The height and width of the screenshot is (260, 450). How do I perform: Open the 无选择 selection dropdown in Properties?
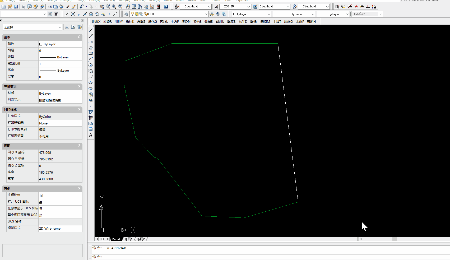pyautogui.click(x=60, y=27)
